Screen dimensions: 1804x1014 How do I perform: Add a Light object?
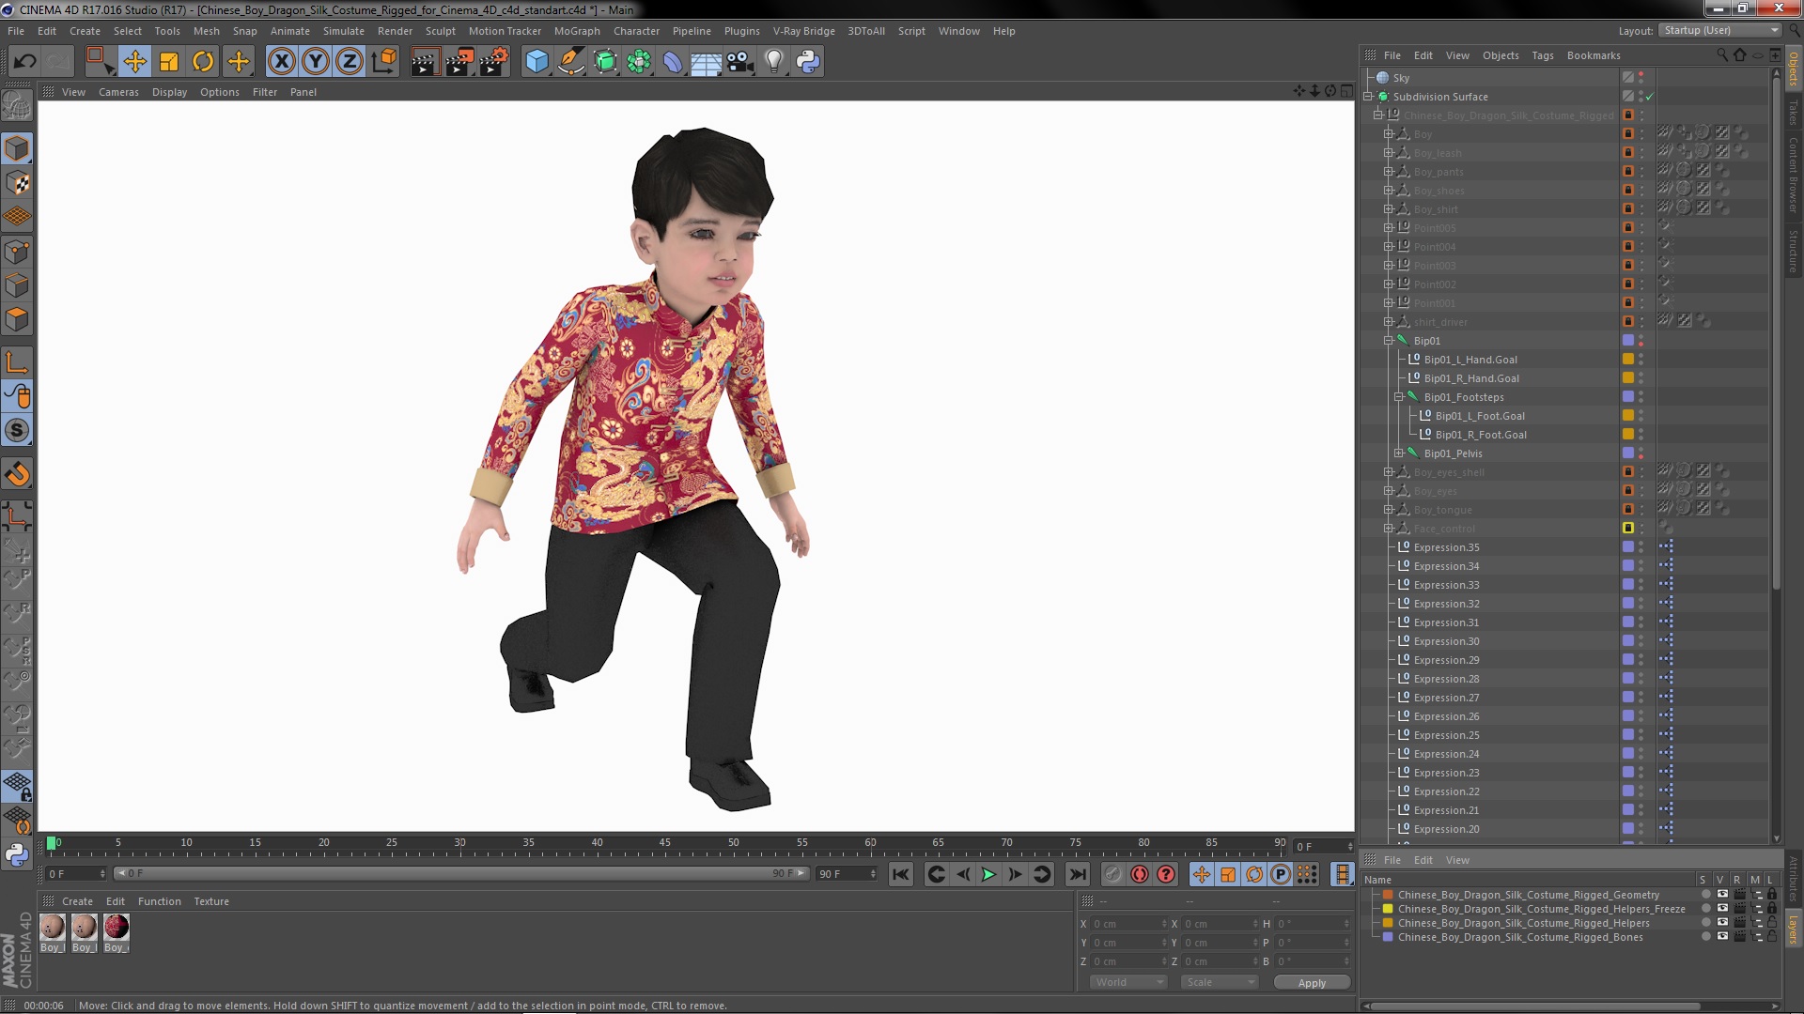774,62
